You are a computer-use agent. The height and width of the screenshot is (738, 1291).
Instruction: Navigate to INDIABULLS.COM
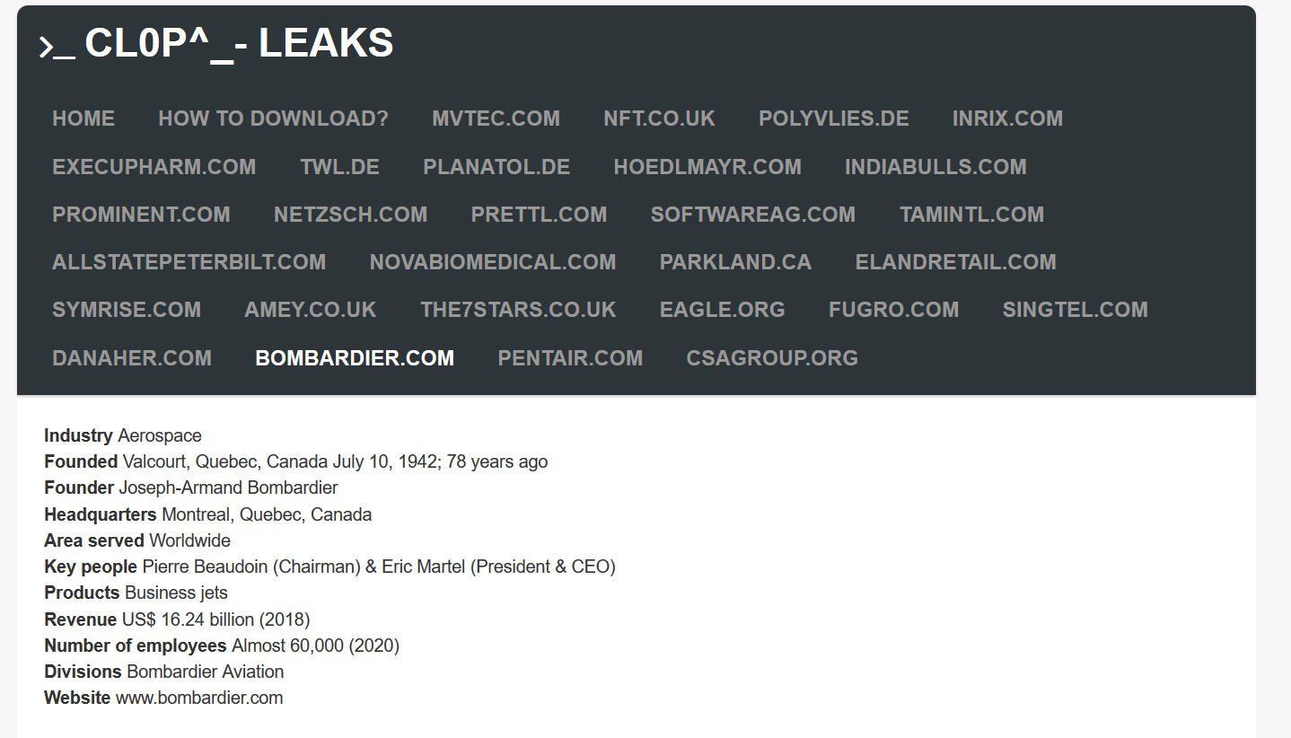click(x=935, y=167)
